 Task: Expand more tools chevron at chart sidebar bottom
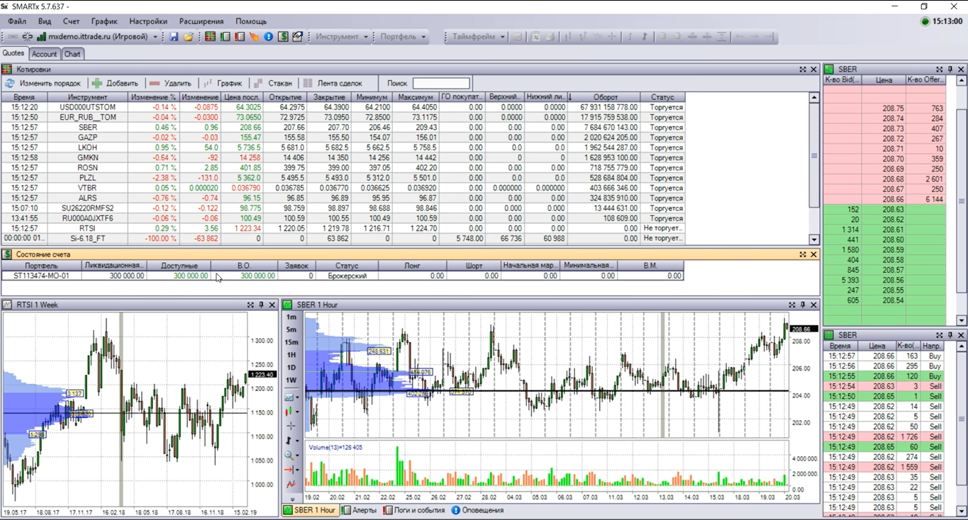pyautogui.click(x=291, y=499)
